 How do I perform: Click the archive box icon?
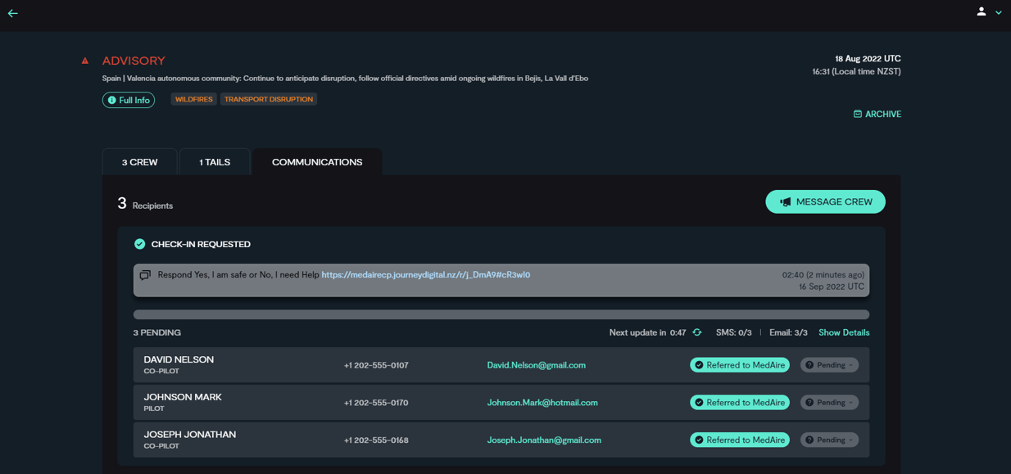tap(857, 114)
